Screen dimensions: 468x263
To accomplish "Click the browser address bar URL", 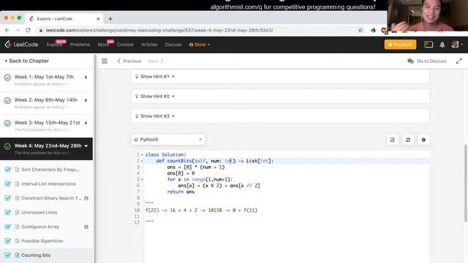I will click(x=159, y=30).
